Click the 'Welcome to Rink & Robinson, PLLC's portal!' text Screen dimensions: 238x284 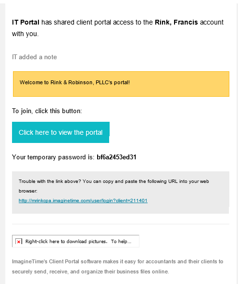[x=75, y=82]
